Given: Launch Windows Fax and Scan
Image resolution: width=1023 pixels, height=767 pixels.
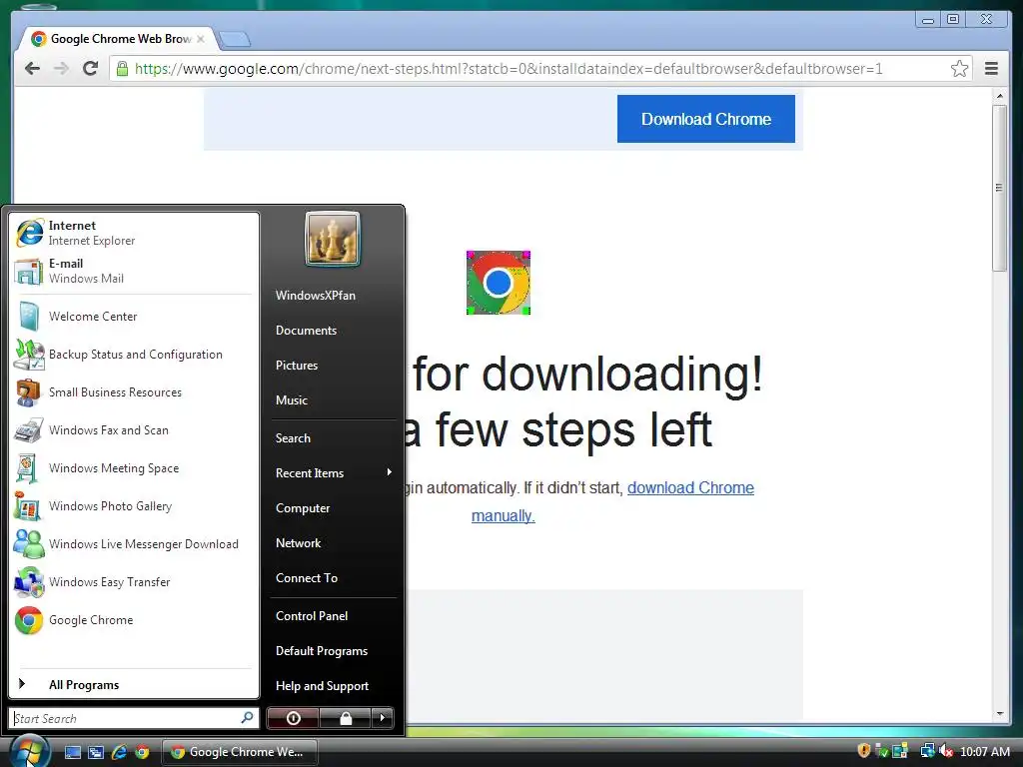Looking at the screenshot, I should tap(134, 430).
